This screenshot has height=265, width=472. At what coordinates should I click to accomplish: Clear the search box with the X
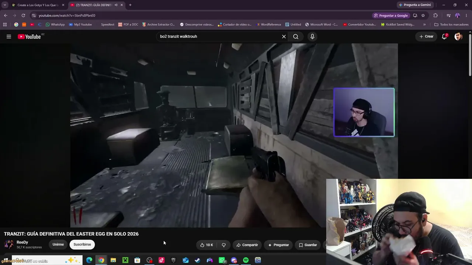tap(284, 36)
